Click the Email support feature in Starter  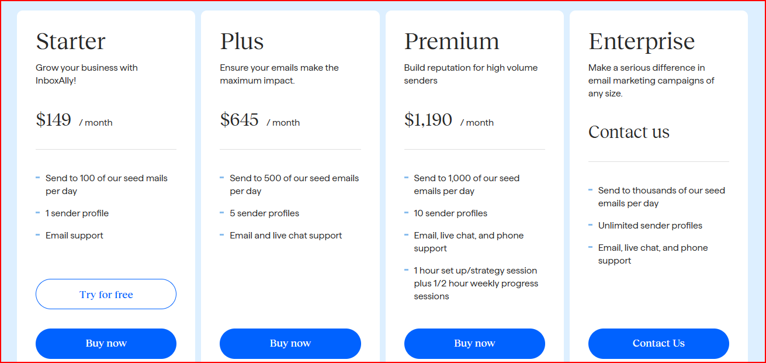click(74, 235)
